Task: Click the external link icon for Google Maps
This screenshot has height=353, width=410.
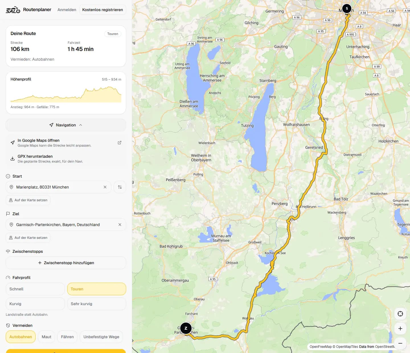Action: [x=120, y=143]
